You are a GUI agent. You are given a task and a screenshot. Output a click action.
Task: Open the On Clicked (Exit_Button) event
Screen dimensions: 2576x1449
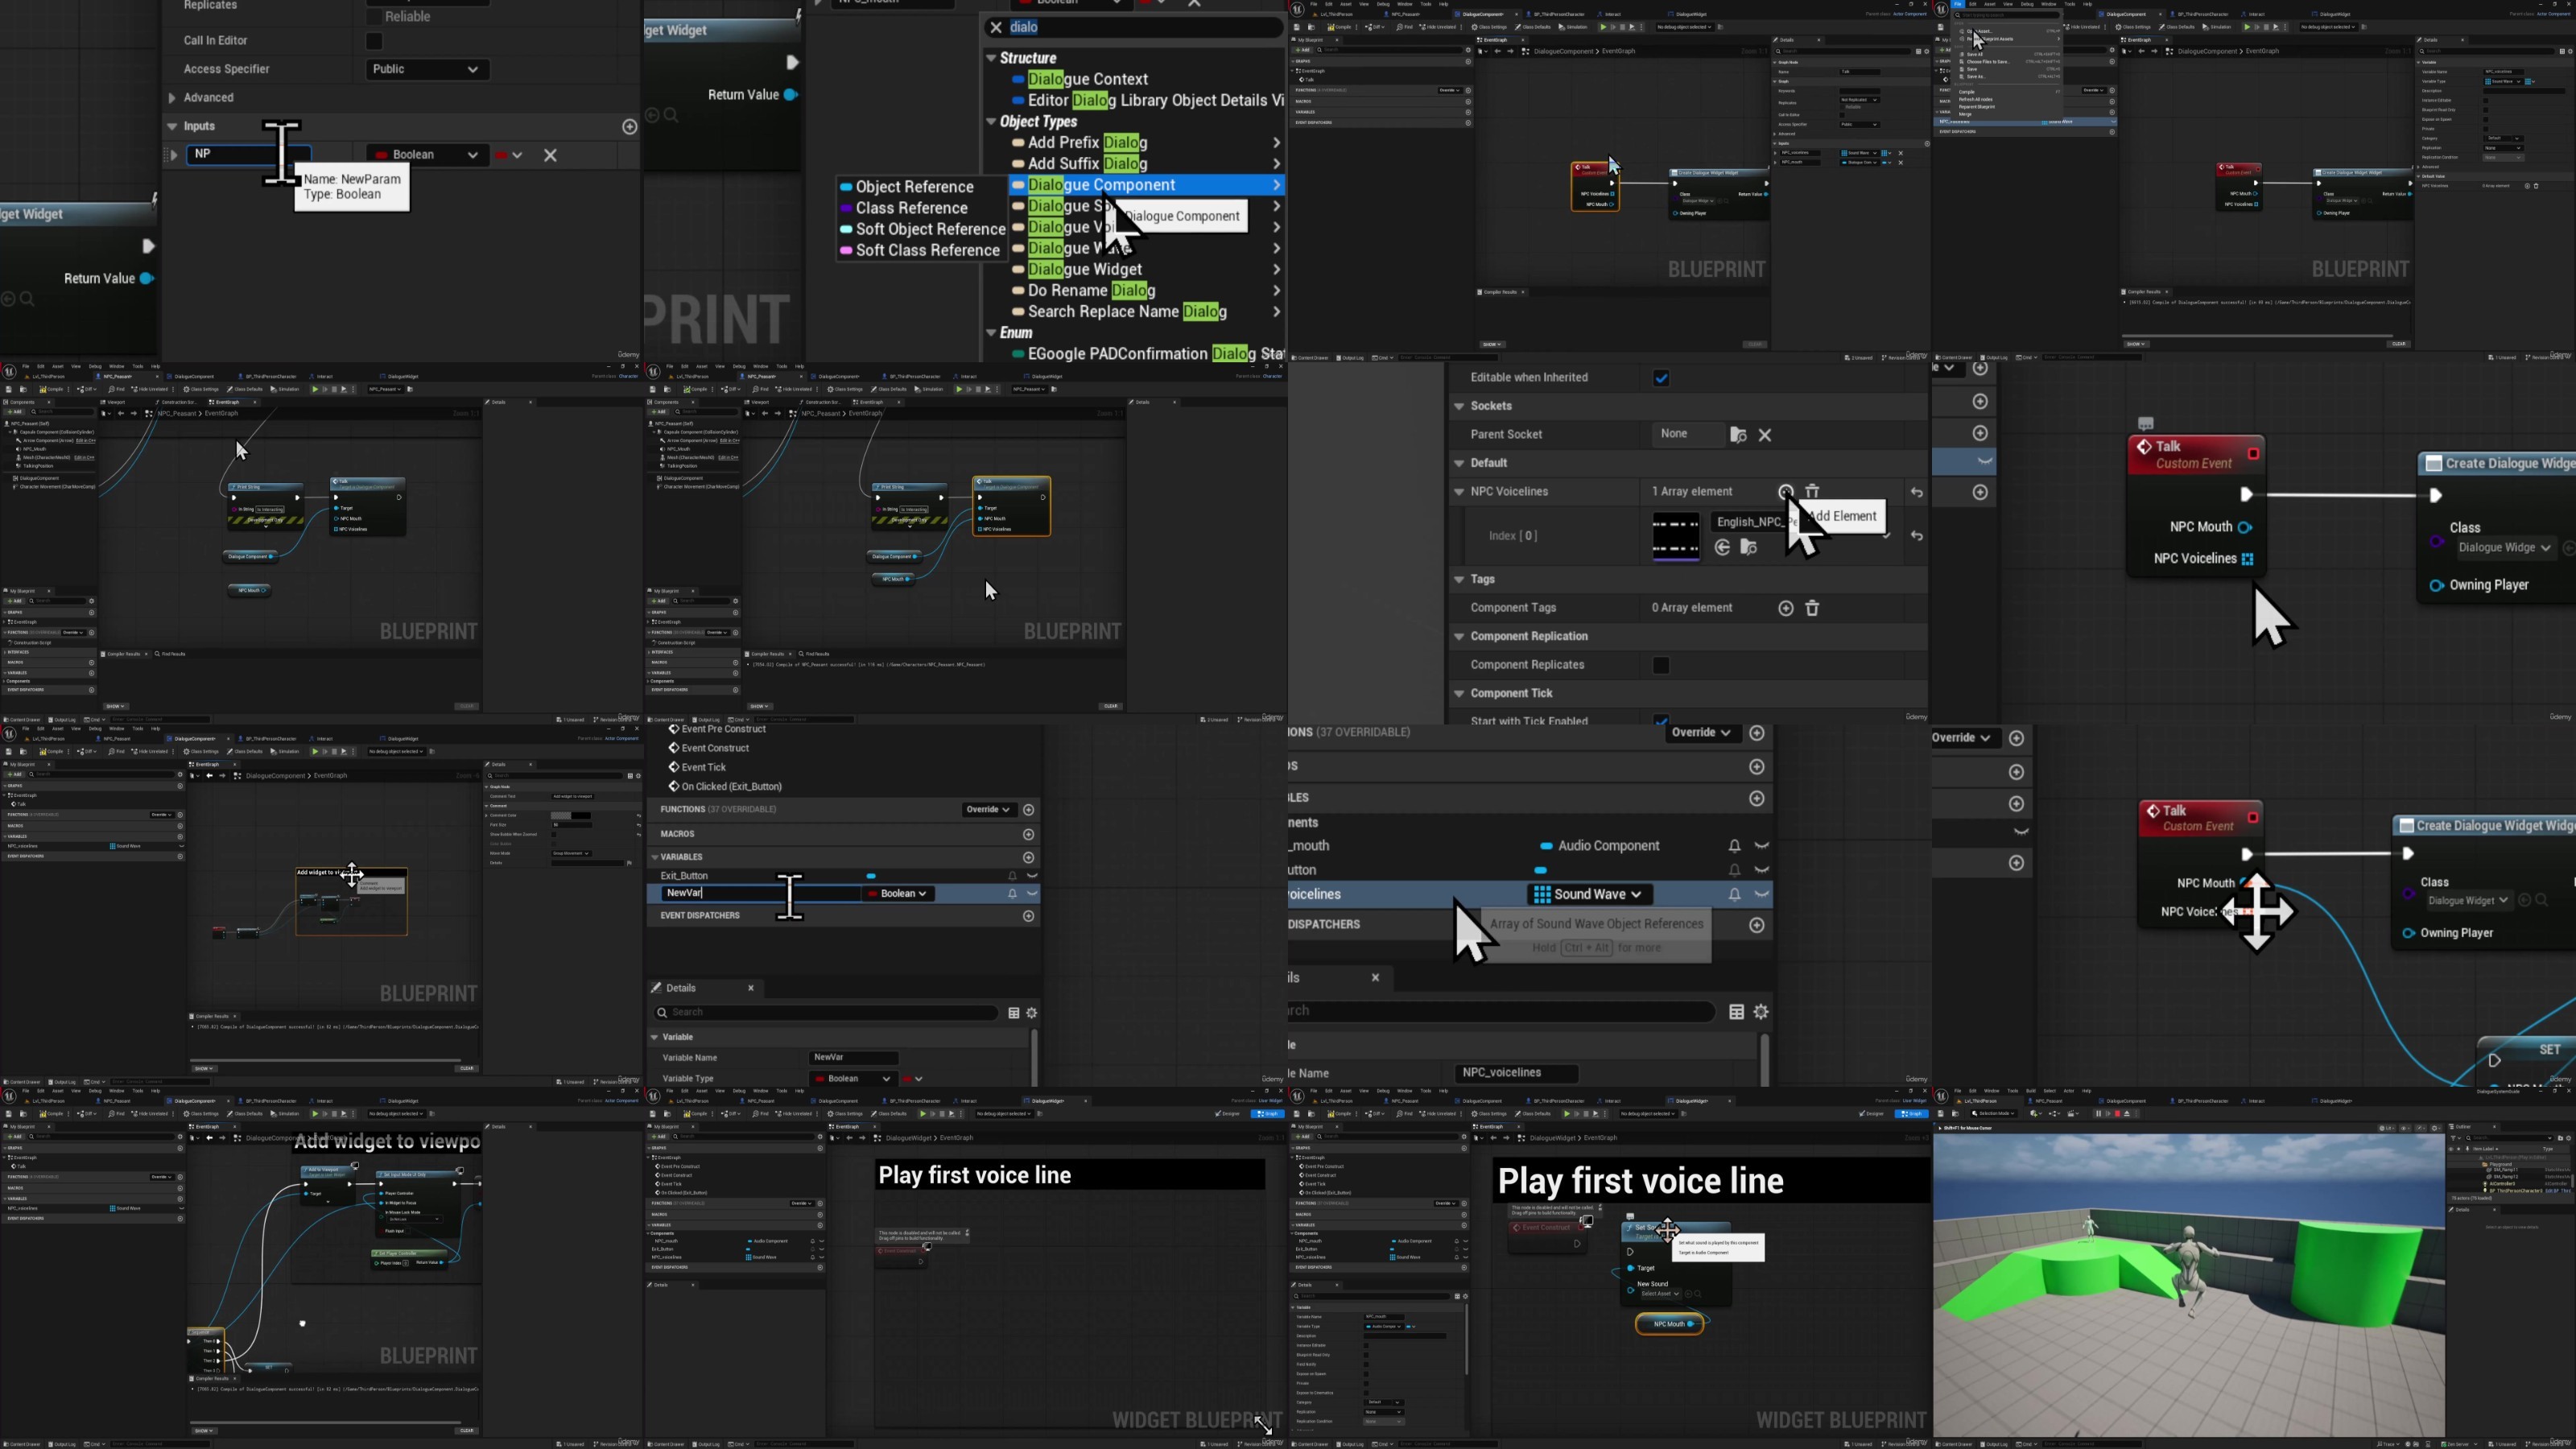point(731,787)
